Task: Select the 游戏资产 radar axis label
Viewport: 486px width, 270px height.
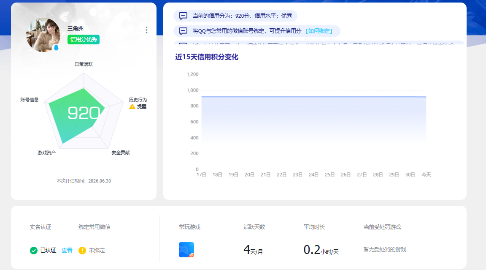Action: tap(47, 153)
